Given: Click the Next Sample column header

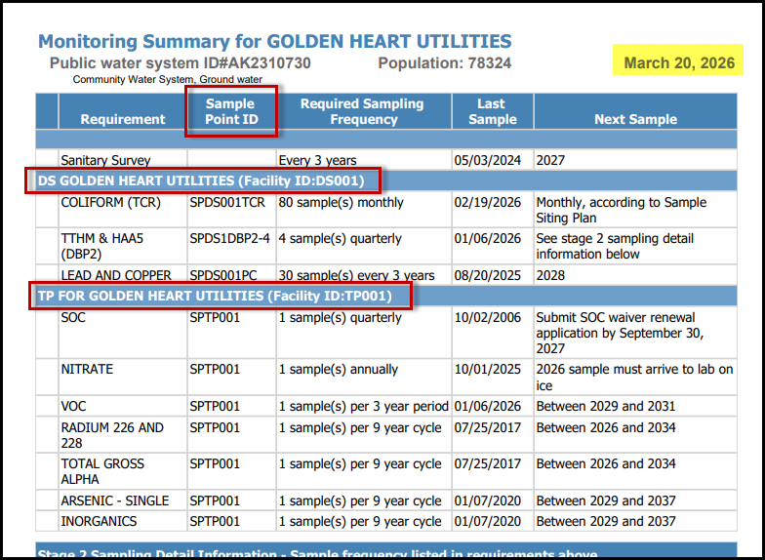Looking at the screenshot, I should 635,119.
